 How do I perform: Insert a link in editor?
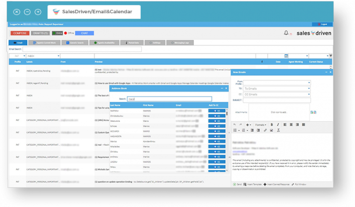tap(265, 130)
